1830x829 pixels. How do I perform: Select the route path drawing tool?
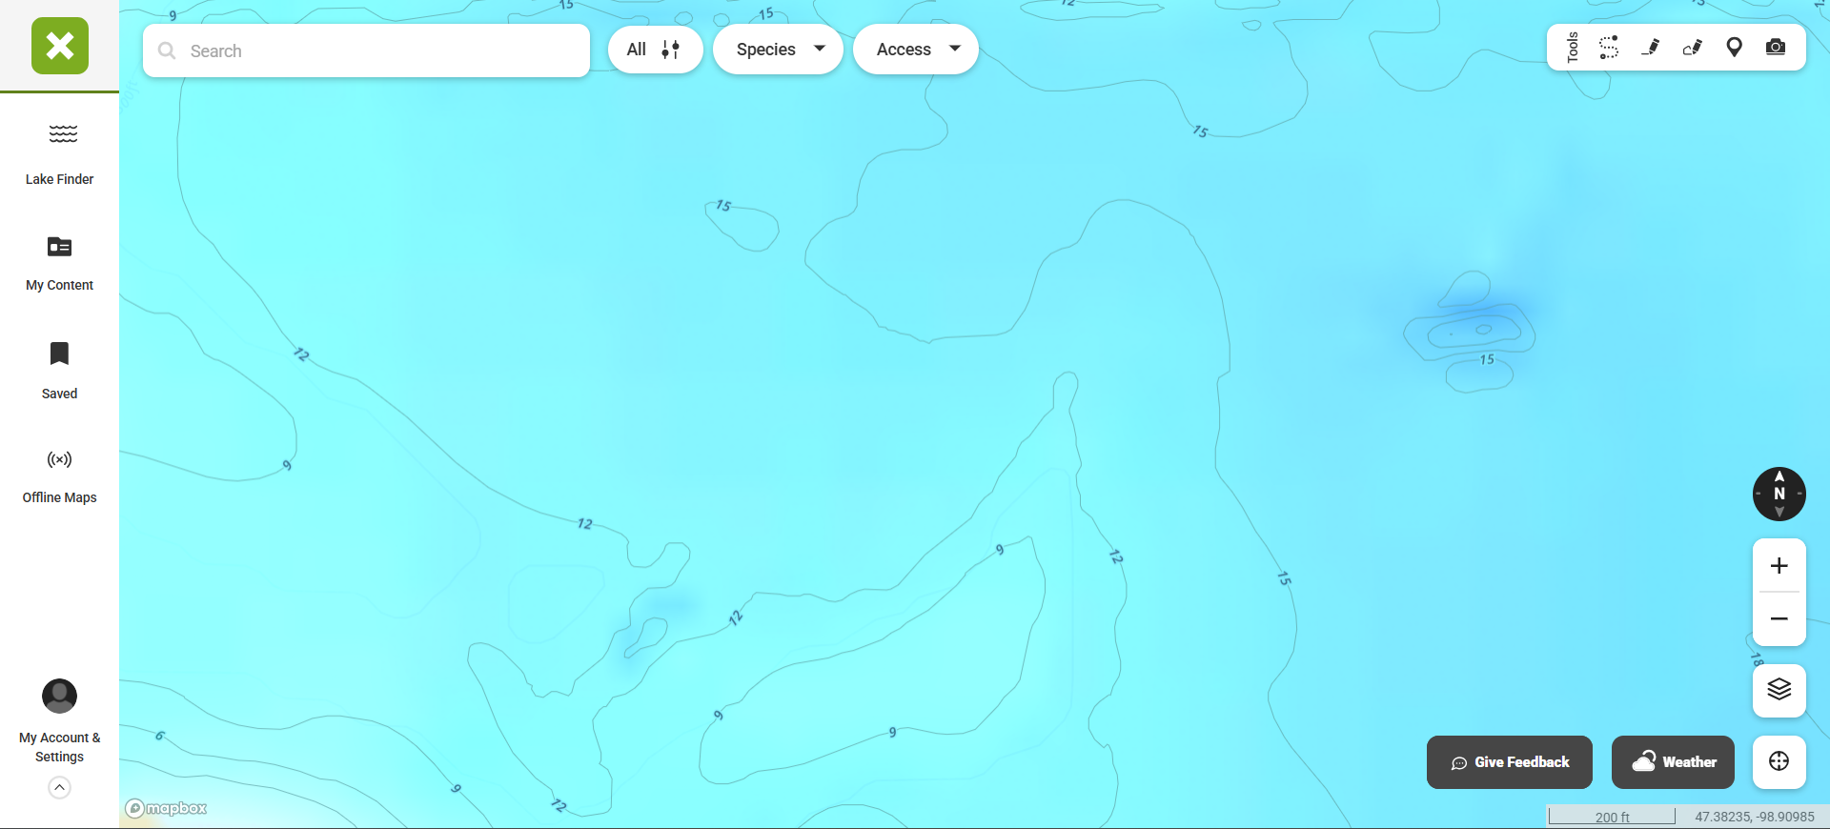[1609, 48]
